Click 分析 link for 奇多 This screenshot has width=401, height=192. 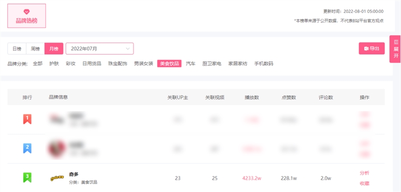pos(364,173)
